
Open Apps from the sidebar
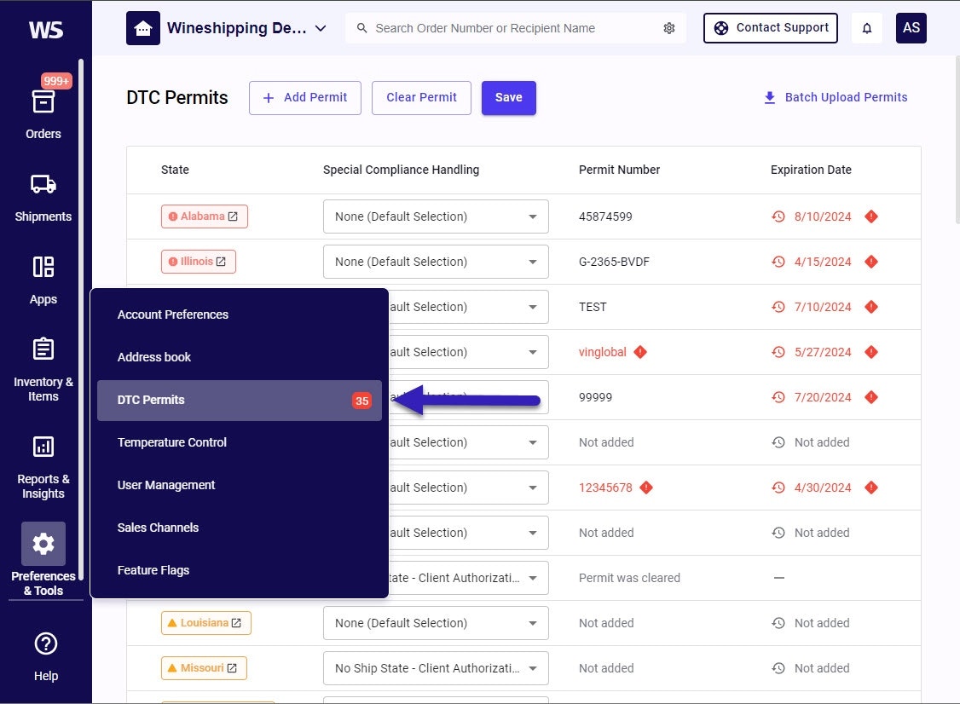(x=43, y=268)
